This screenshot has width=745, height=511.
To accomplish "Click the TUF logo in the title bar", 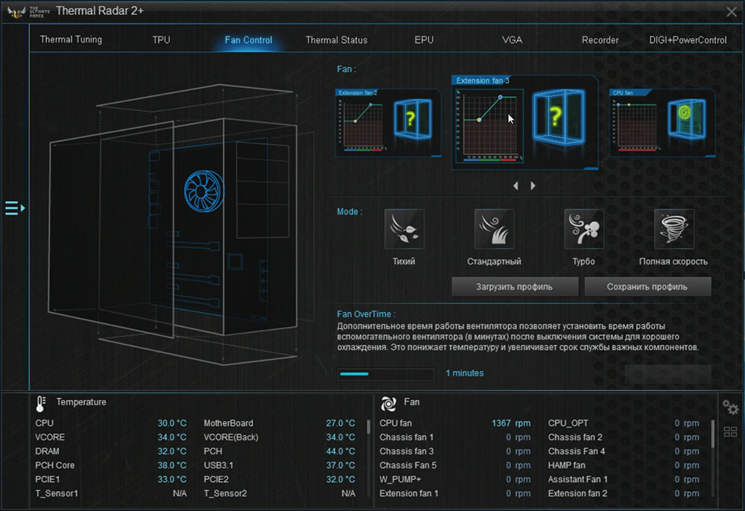I will coord(16,12).
